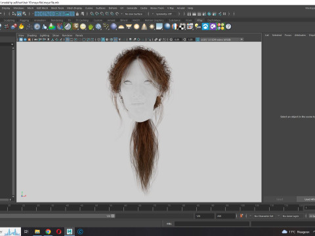315x236 pixels.
Task: Click the viewport gamma value field
Action: pos(190,39)
